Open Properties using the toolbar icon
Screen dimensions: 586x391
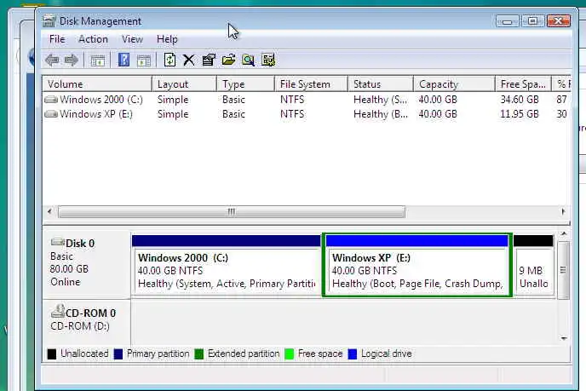[209, 60]
